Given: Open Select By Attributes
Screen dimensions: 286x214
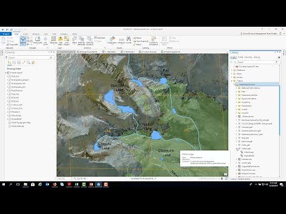Looking at the screenshot, I should (x=81, y=40).
